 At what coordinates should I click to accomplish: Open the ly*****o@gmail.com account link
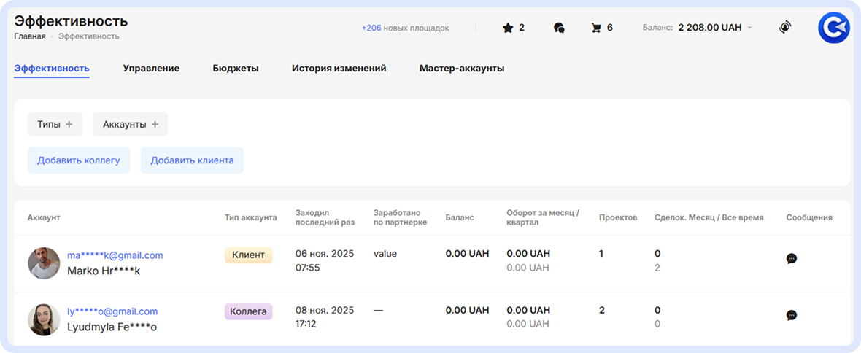pos(112,311)
